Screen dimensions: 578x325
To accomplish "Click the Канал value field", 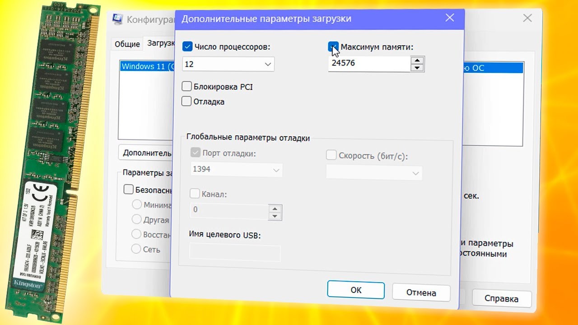I will (229, 210).
